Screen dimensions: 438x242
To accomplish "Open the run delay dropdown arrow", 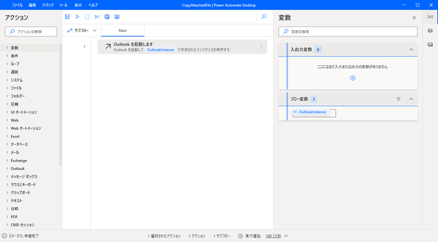I will [286, 236].
